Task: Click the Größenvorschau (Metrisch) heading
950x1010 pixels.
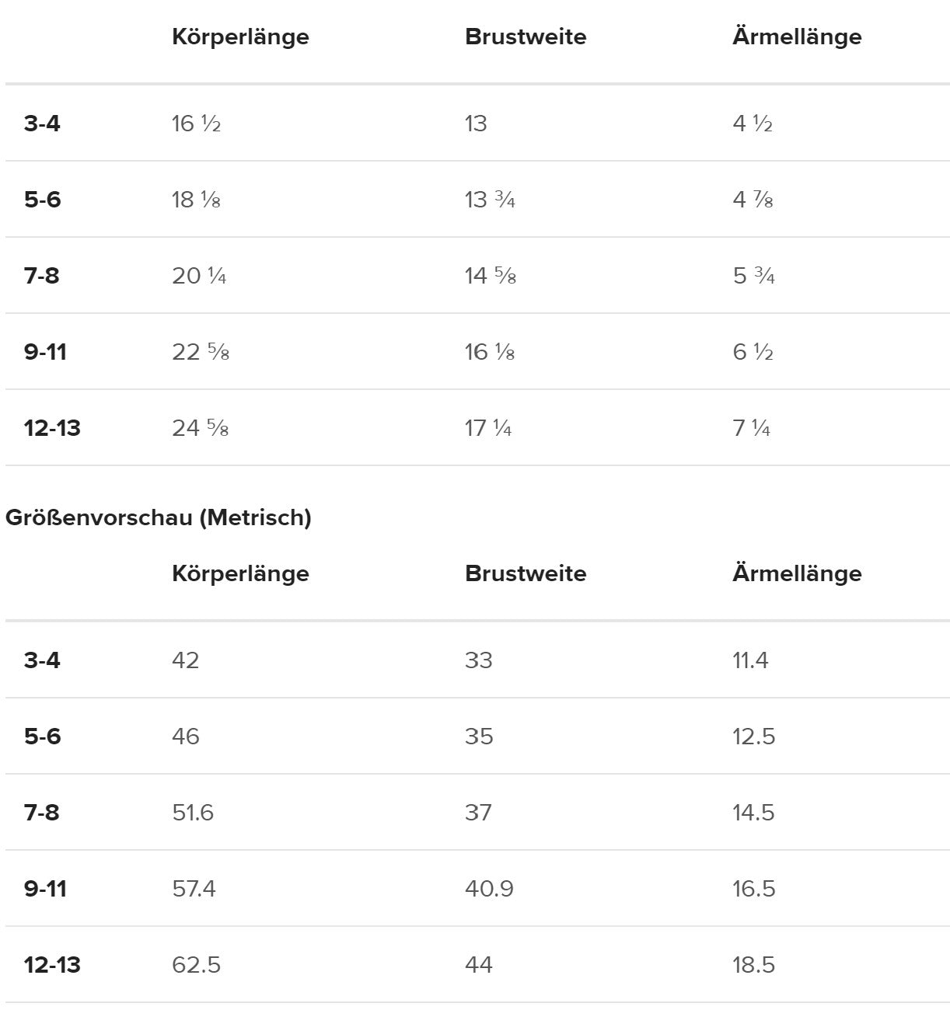Action: click(x=158, y=517)
